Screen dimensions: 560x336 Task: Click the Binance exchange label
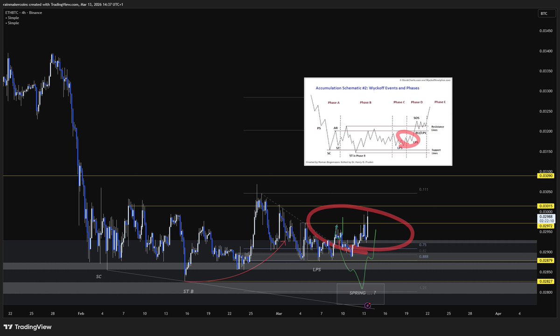point(35,13)
